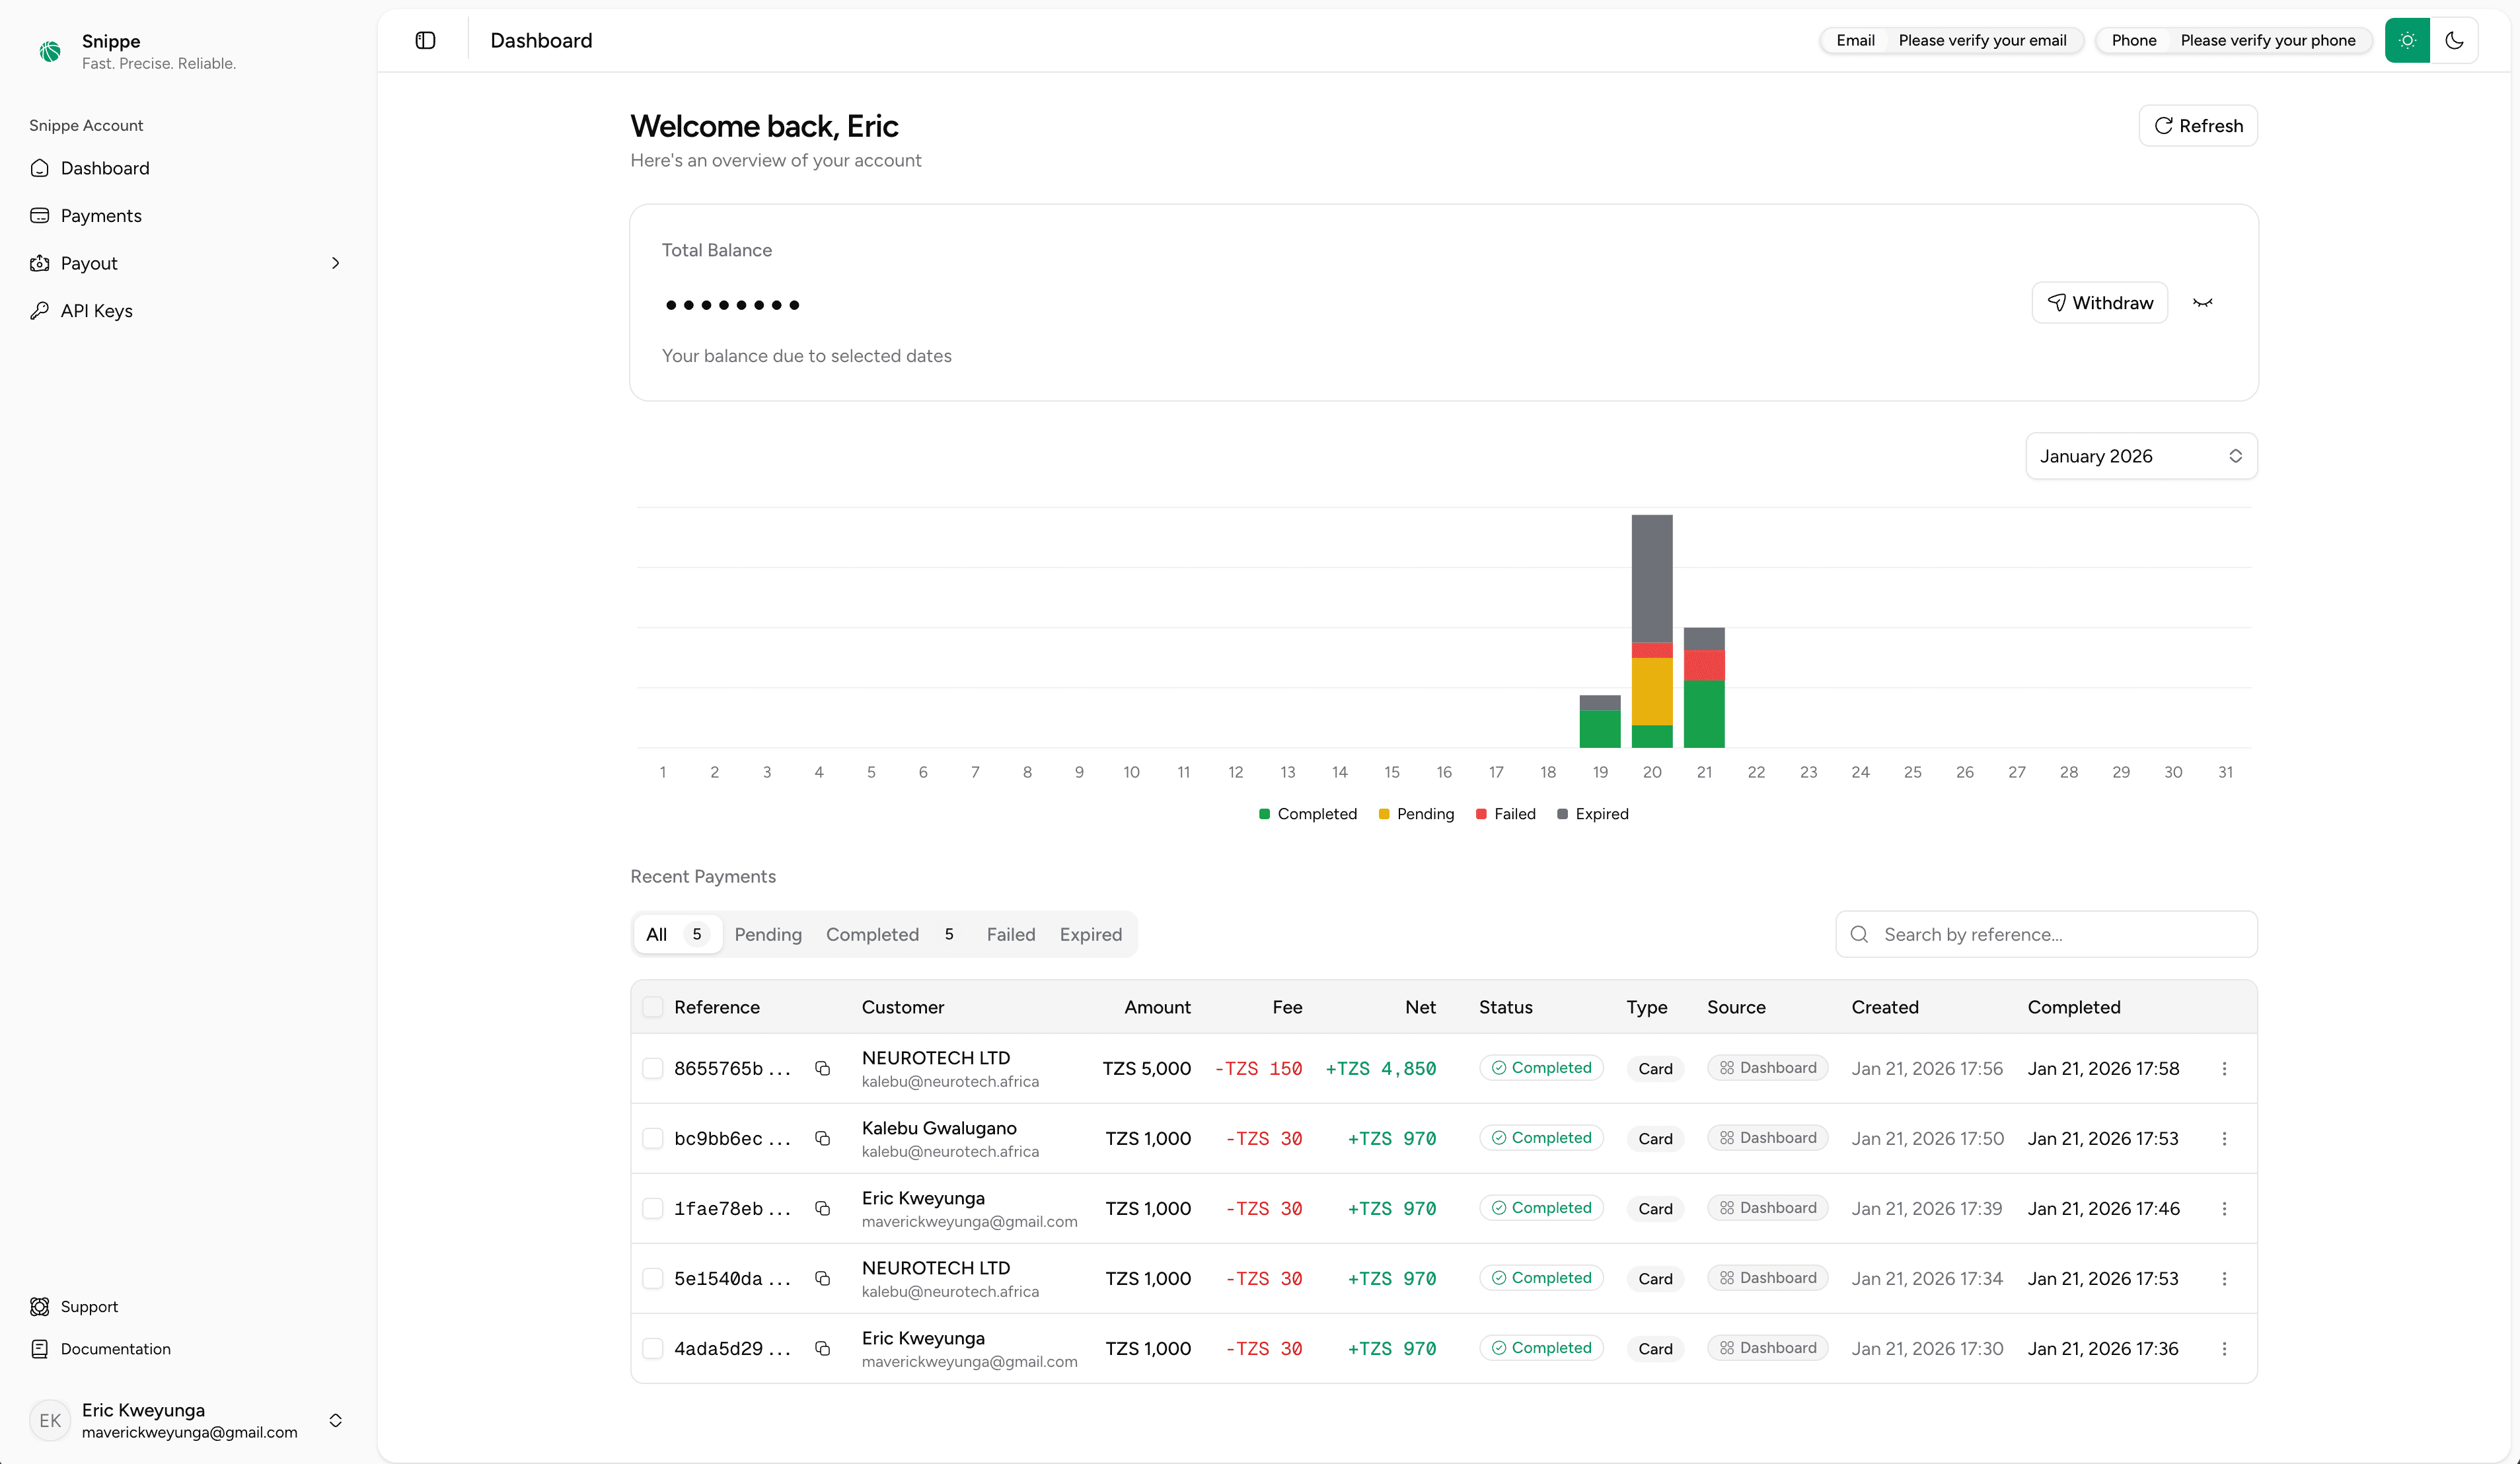Copy reference 8655765b using the copy icon
This screenshot has width=2520, height=1464.
point(822,1068)
